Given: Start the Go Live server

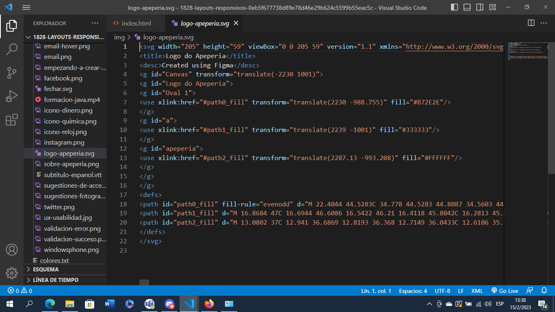Looking at the screenshot, I should click(x=505, y=291).
